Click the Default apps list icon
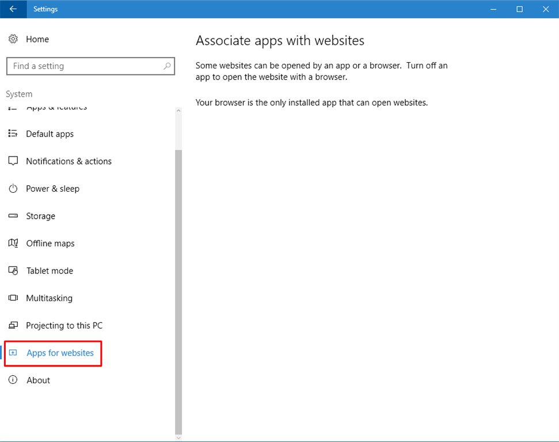 point(13,134)
